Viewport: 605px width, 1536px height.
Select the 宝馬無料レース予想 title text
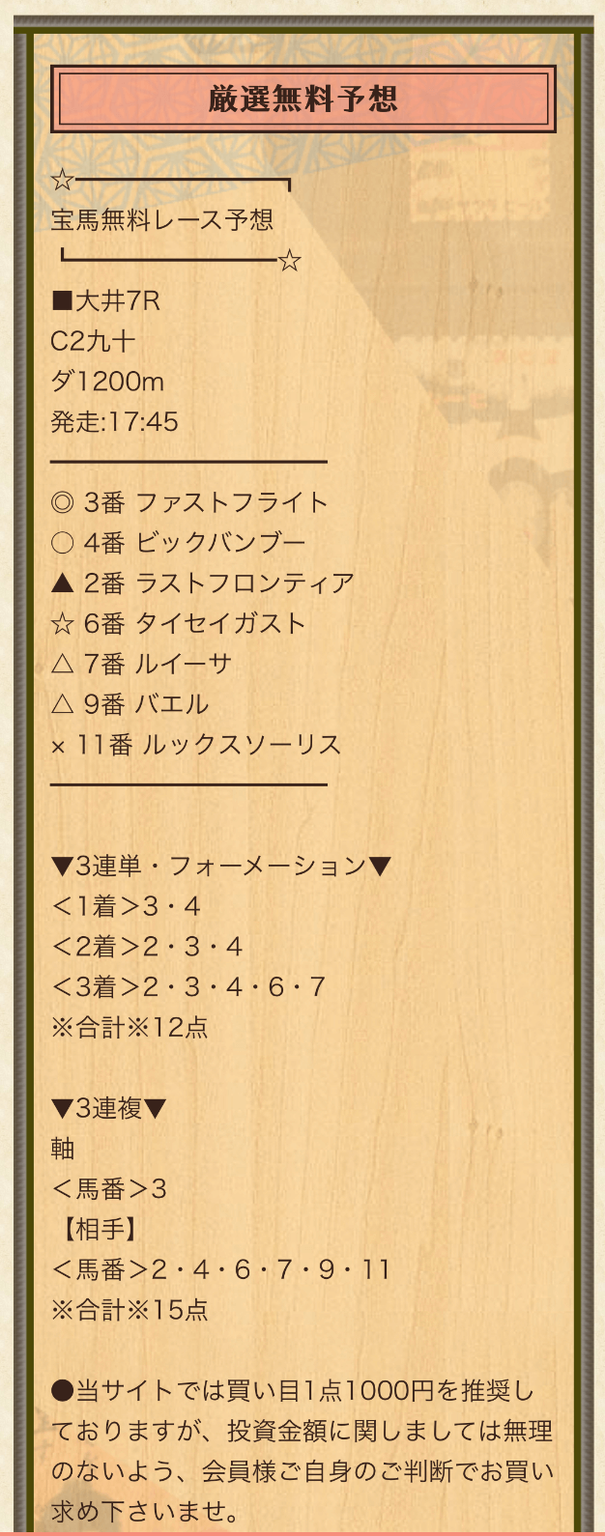click(162, 220)
